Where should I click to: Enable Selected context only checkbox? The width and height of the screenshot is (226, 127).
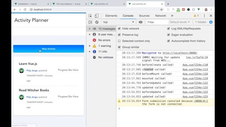(119, 41)
